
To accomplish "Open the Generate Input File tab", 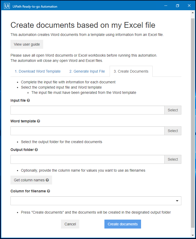I will (x=87, y=71).
